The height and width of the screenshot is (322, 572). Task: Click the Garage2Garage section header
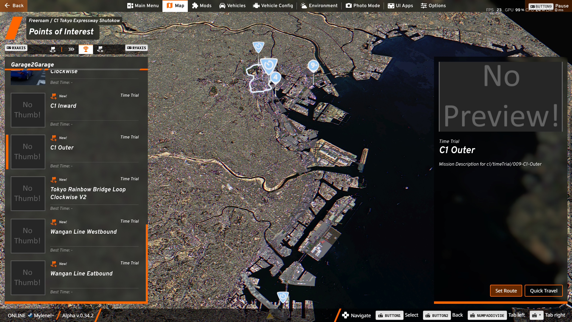tap(32, 64)
